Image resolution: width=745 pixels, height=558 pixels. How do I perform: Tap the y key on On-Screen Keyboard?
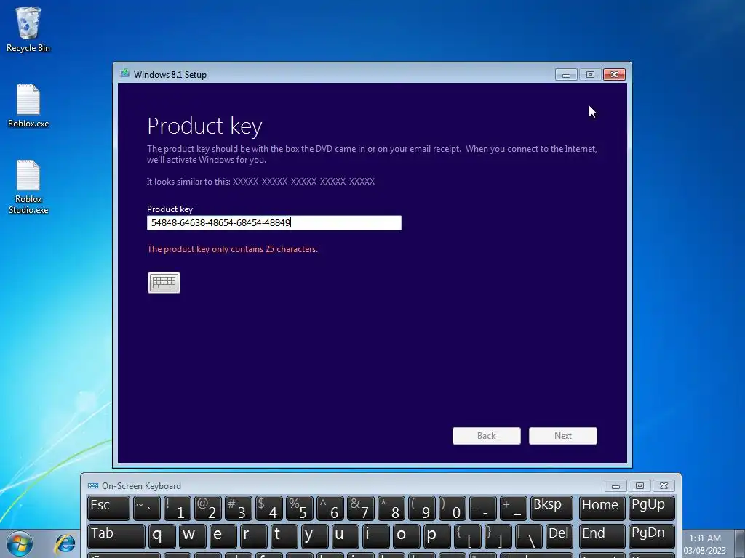[x=314, y=536]
